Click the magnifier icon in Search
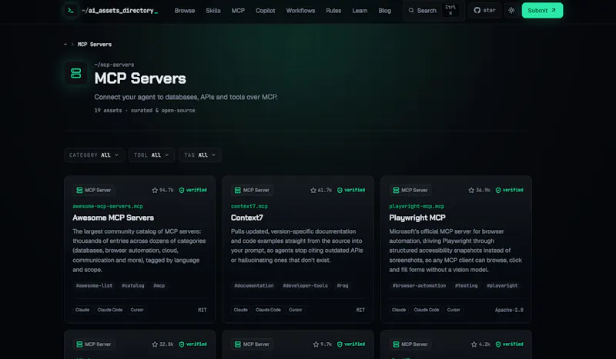 [411, 11]
